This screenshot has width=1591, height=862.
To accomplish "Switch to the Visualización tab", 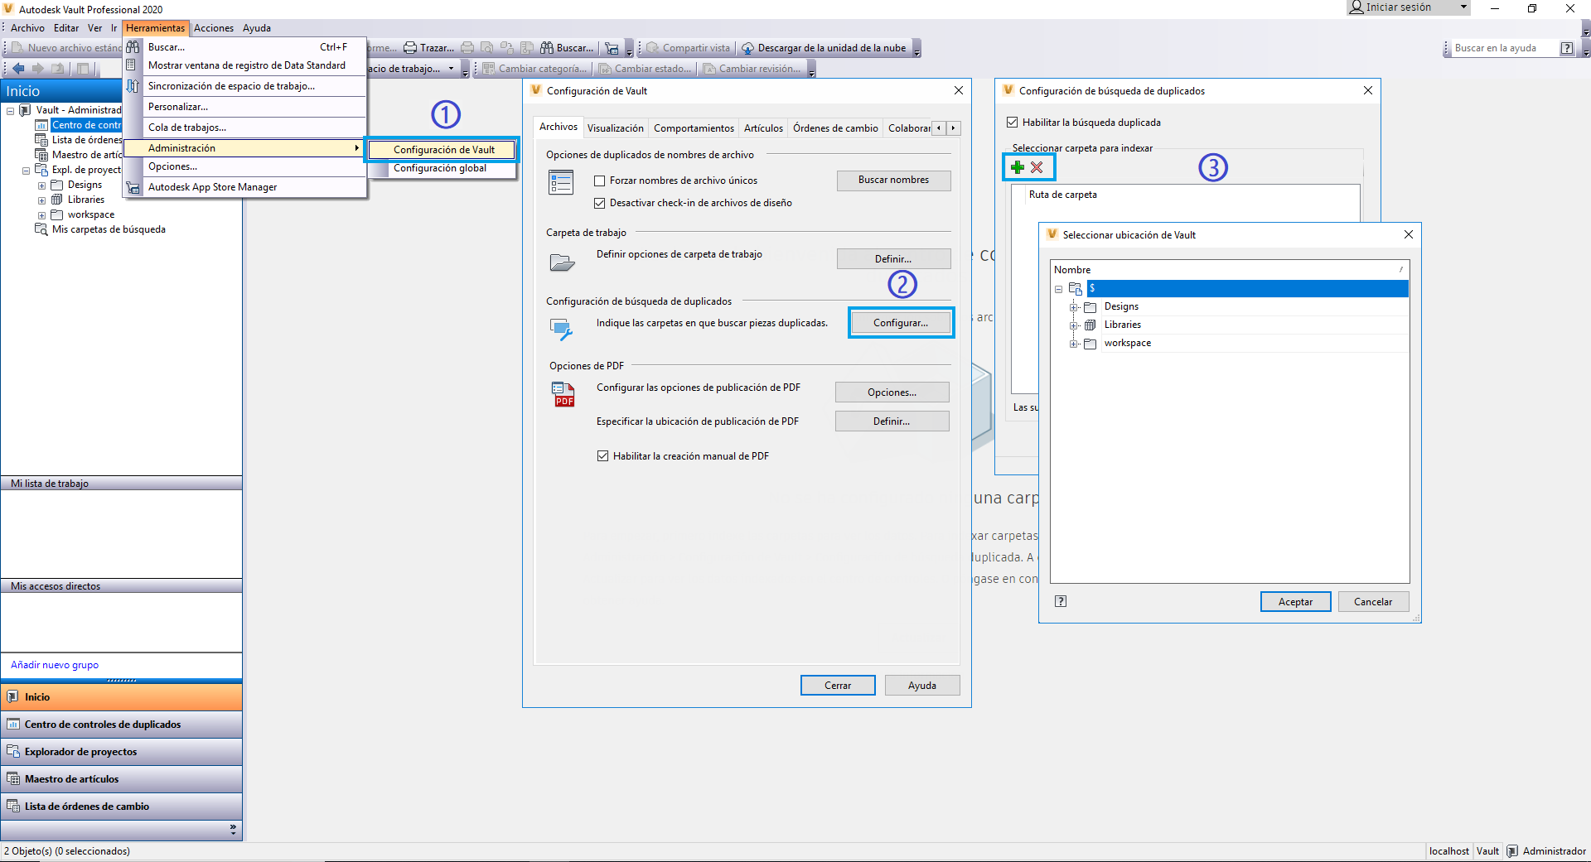I will point(615,128).
